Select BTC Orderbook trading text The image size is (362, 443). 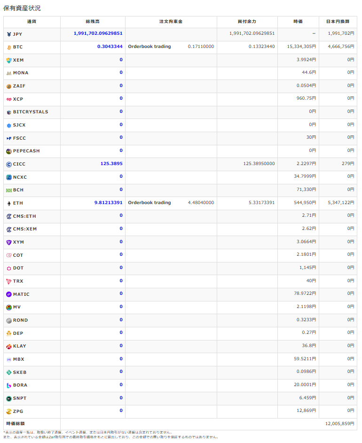(x=150, y=47)
